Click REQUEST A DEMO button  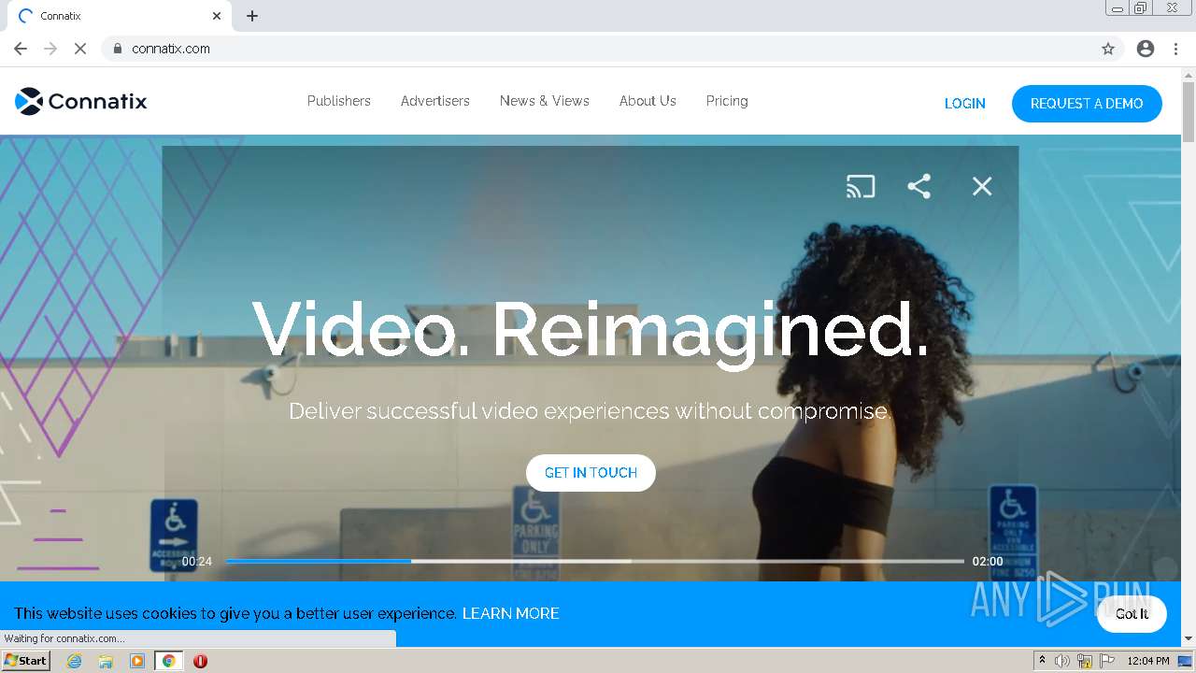pyautogui.click(x=1087, y=104)
